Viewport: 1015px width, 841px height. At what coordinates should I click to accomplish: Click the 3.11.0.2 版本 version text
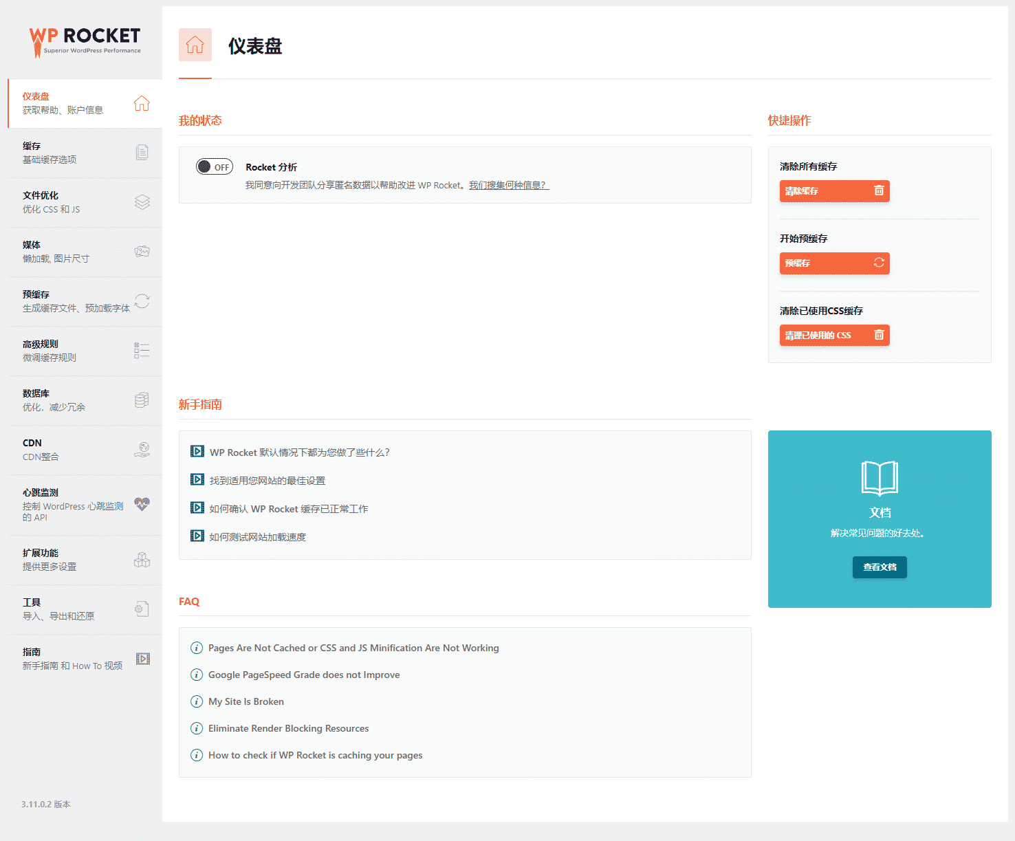(x=46, y=804)
